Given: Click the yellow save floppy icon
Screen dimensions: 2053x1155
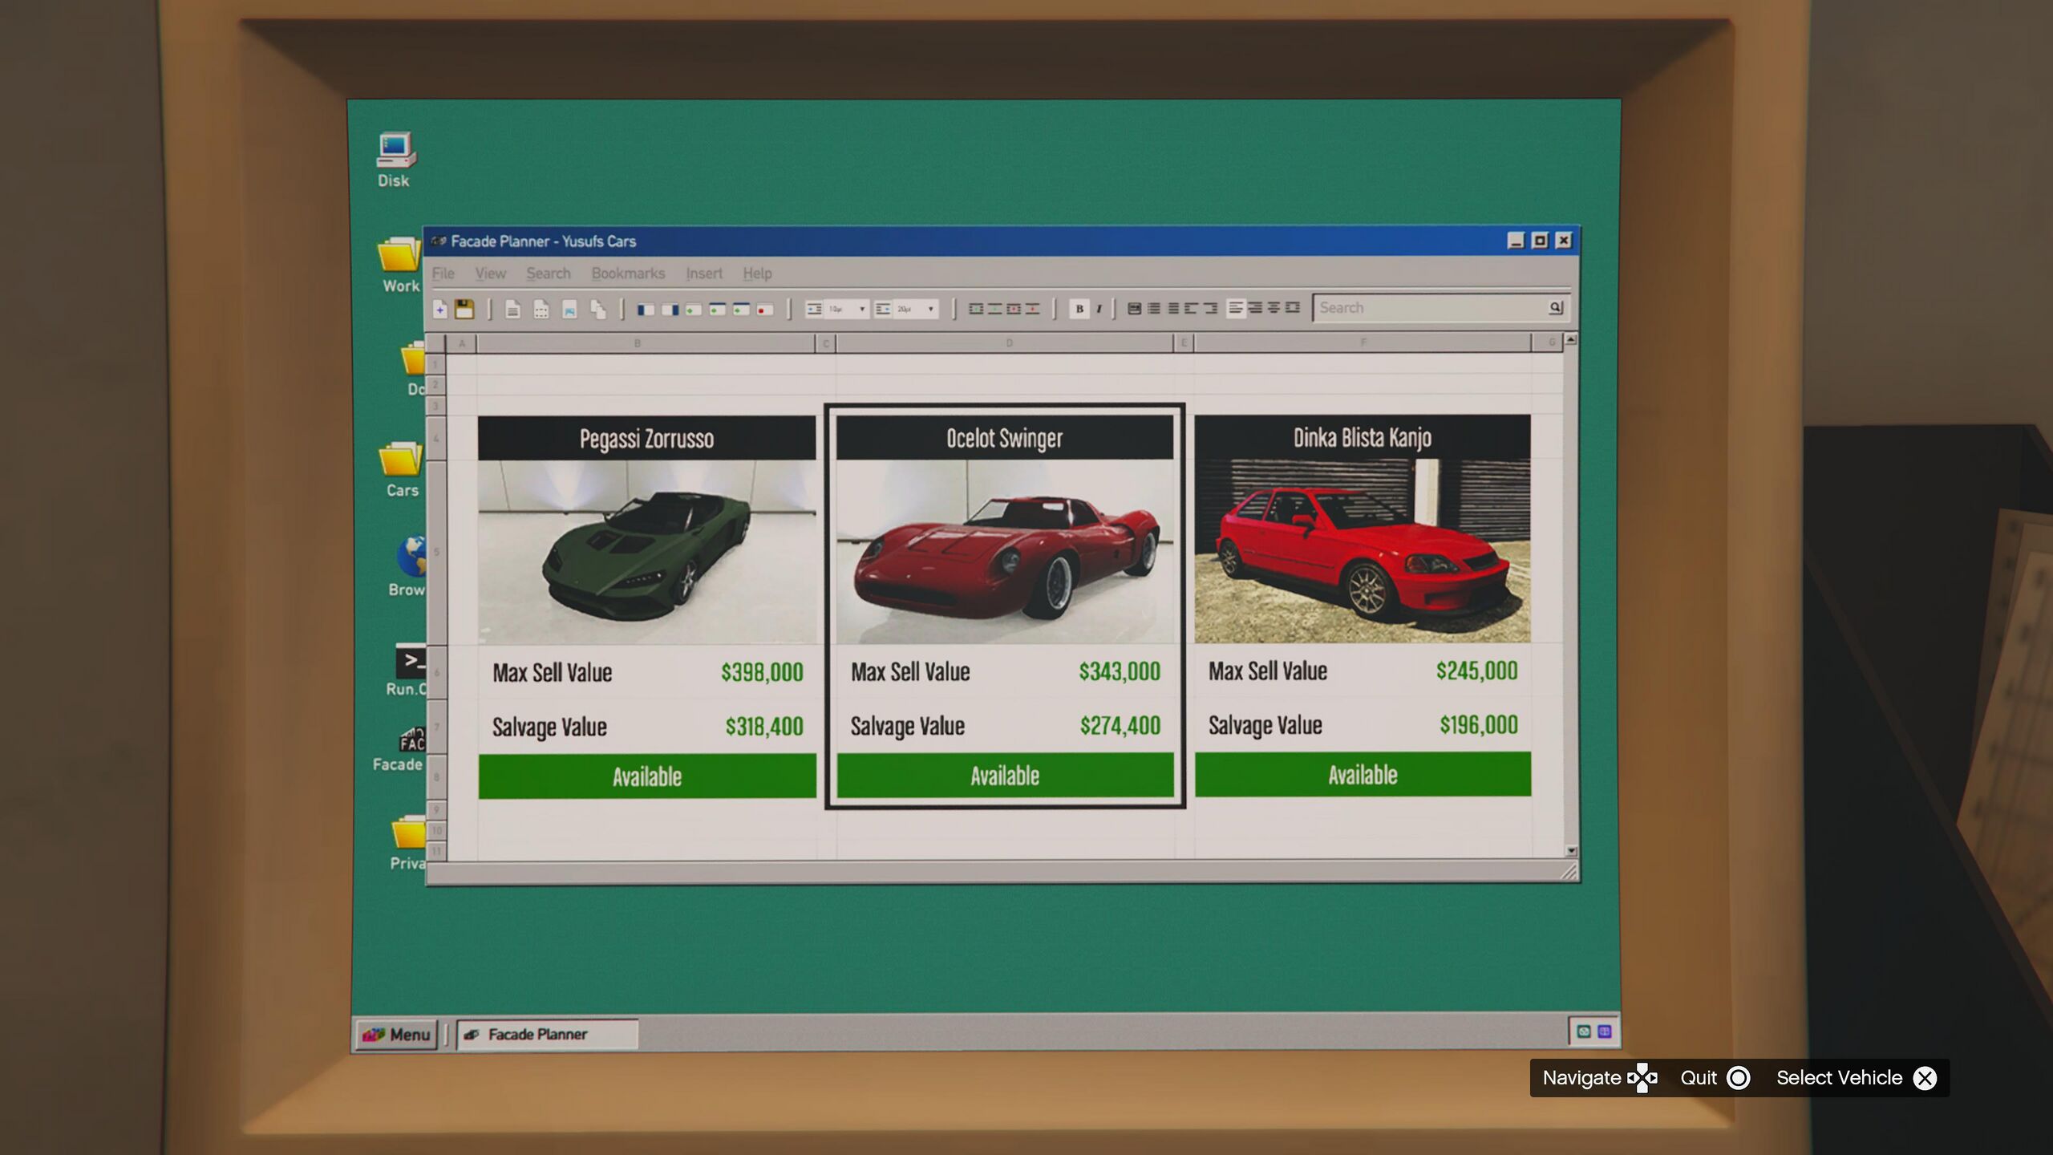Looking at the screenshot, I should [464, 309].
